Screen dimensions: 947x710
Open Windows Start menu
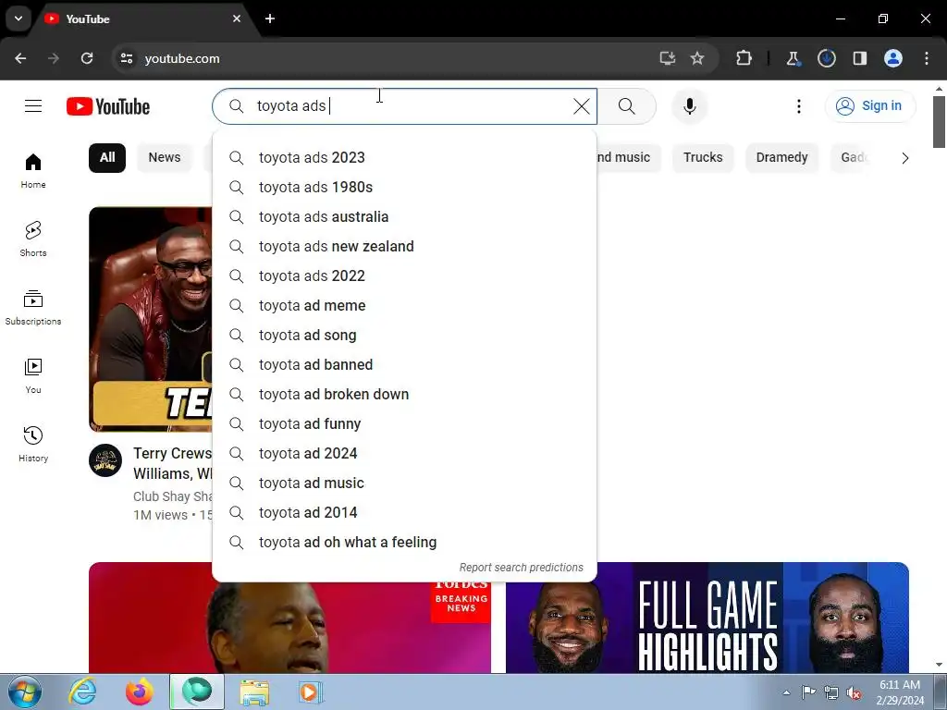click(25, 692)
